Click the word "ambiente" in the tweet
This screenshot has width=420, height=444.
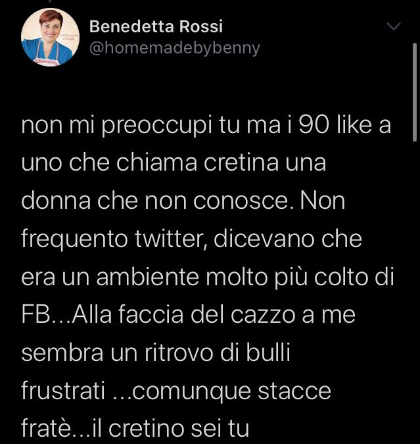click(x=145, y=277)
